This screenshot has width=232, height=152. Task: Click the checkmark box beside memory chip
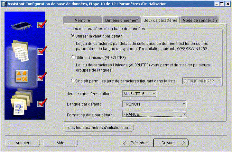click(41, 25)
